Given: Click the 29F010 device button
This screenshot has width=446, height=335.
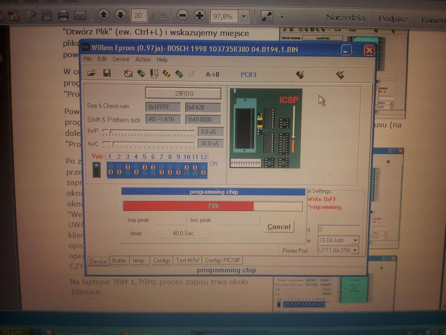Looking at the screenshot, I should [x=184, y=94].
